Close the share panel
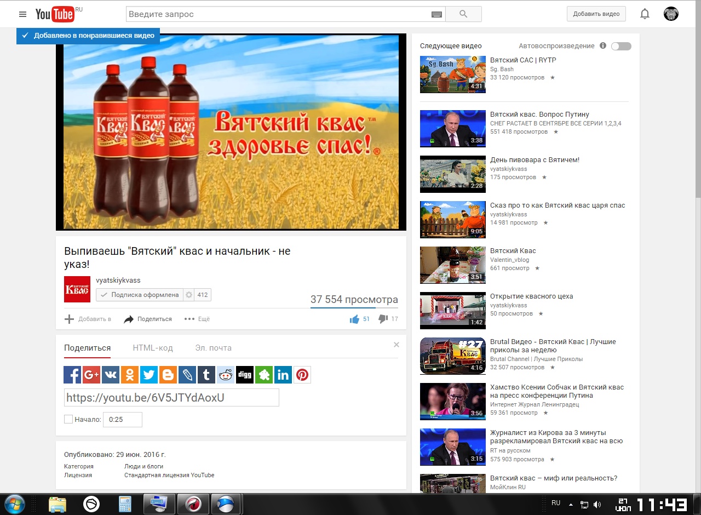Image resolution: width=701 pixels, height=515 pixels. 397,345
